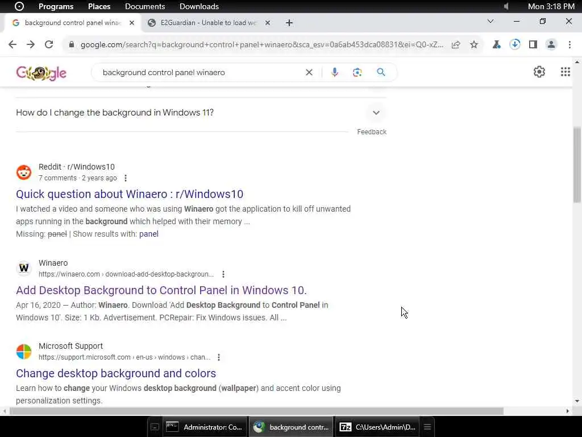Screen dimensions: 582x437
Task: Open more options for Reddit result
Action: 126,178
